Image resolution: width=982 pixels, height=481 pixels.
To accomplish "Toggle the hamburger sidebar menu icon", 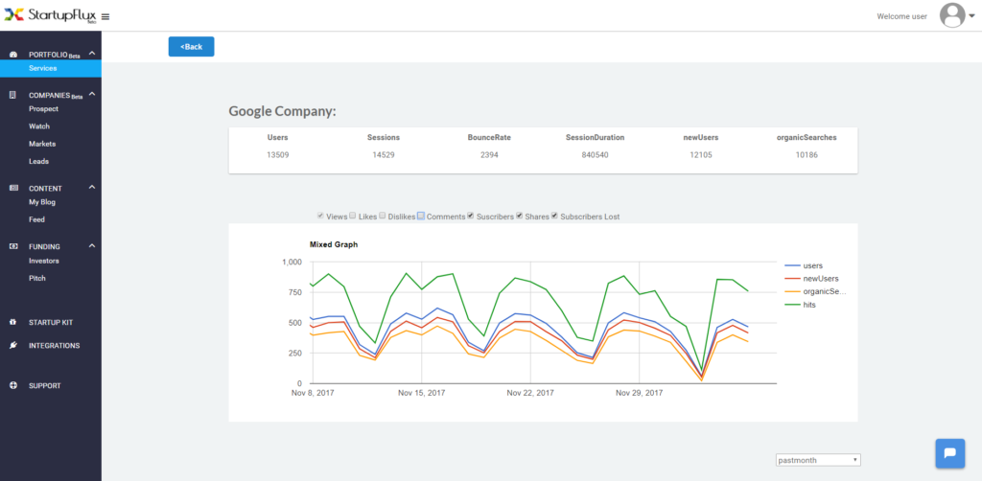I will [105, 16].
